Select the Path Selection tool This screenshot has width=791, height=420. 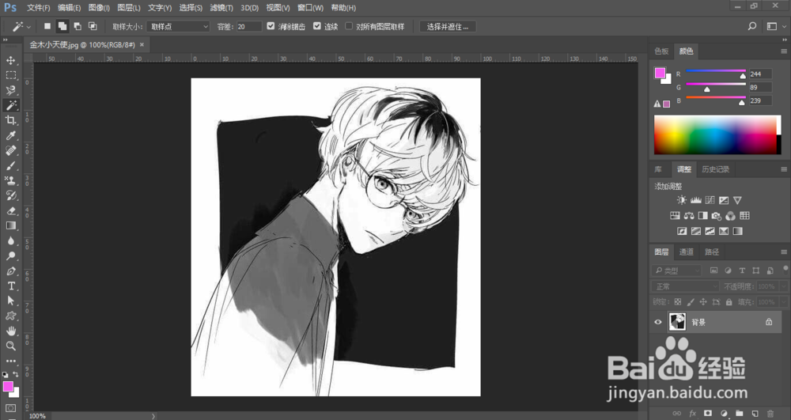[x=10, y=301]
